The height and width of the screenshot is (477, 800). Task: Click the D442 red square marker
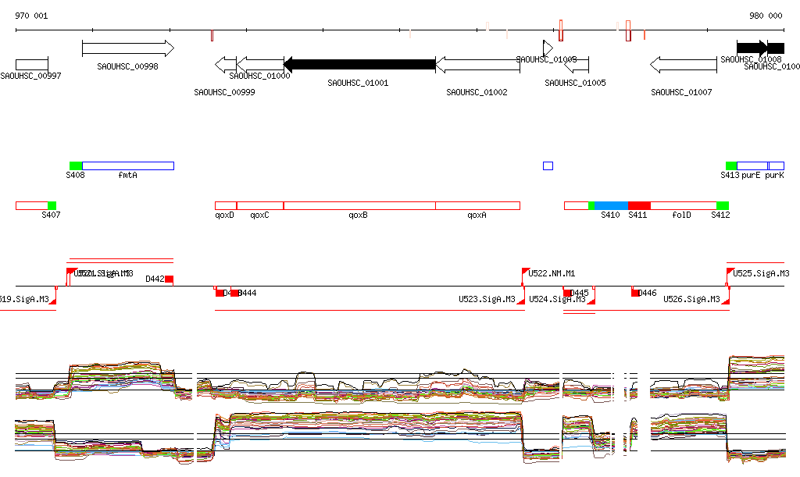(170, 279)
